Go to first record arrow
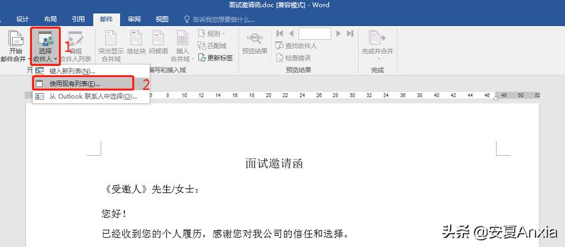The height and width of the screenshot is (247, 565). coord(280,34)
